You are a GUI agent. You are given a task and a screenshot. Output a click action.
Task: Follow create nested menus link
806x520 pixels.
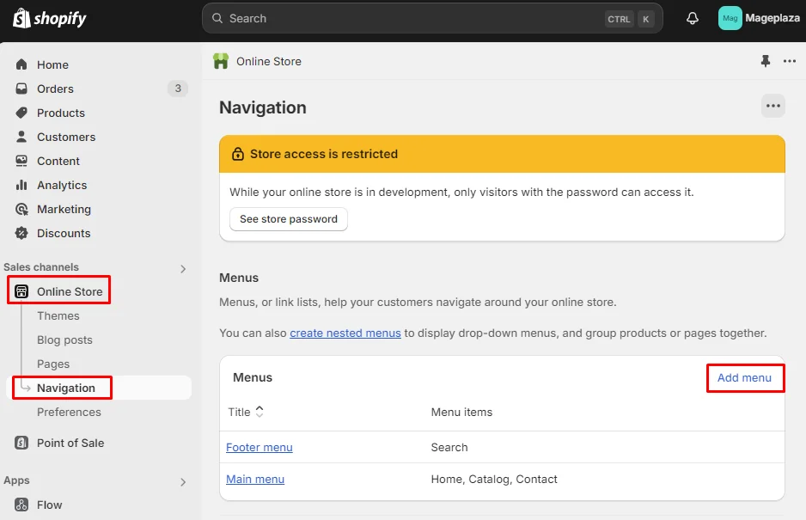345,333
